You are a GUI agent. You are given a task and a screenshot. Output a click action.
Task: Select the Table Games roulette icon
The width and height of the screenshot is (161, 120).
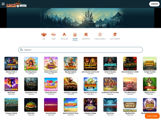(x=100, y=35)
